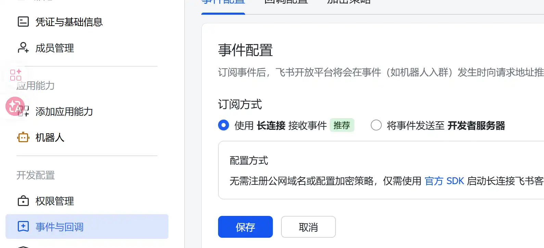Open the 官方 SDK link
The image size is (544, 248).
pos(444,181)
